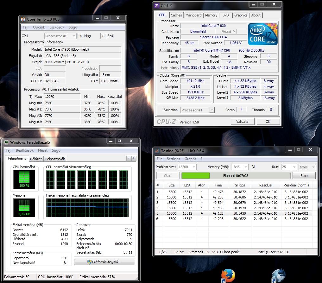
Task: Switch to the SPD tab in CPU-Z
Action: (x=225, y=15)
